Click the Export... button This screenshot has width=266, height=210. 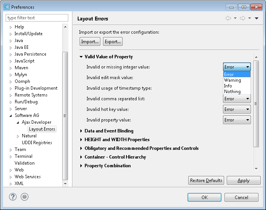click(x=113, y=42)
